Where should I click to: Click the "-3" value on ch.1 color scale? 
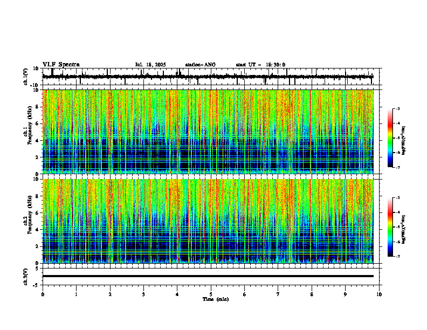(x=397, y=108)
